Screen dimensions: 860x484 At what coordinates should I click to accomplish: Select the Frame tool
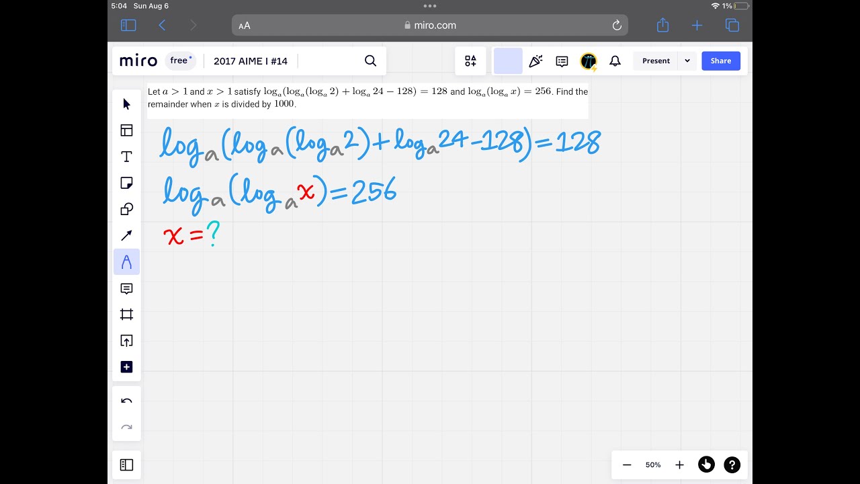(126, 315)
